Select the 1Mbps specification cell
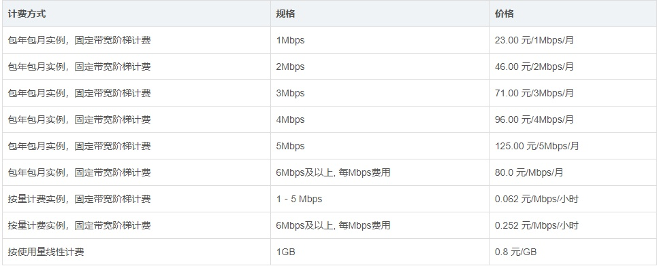This screenshot has height=266, width=657. pos(380,40)
